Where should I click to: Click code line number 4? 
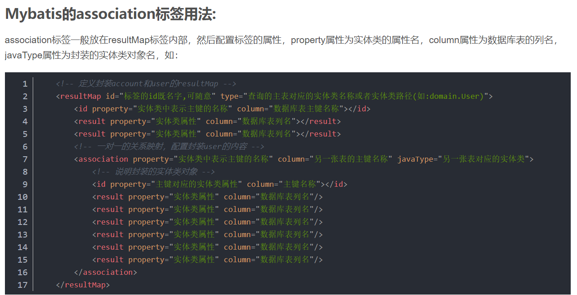pos(25,121)
